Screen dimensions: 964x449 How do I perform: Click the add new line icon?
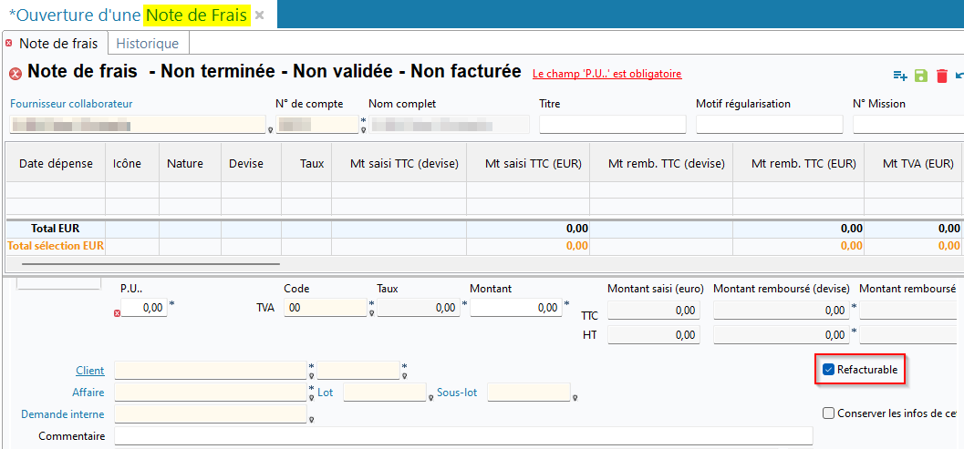[x=900, y=76]
